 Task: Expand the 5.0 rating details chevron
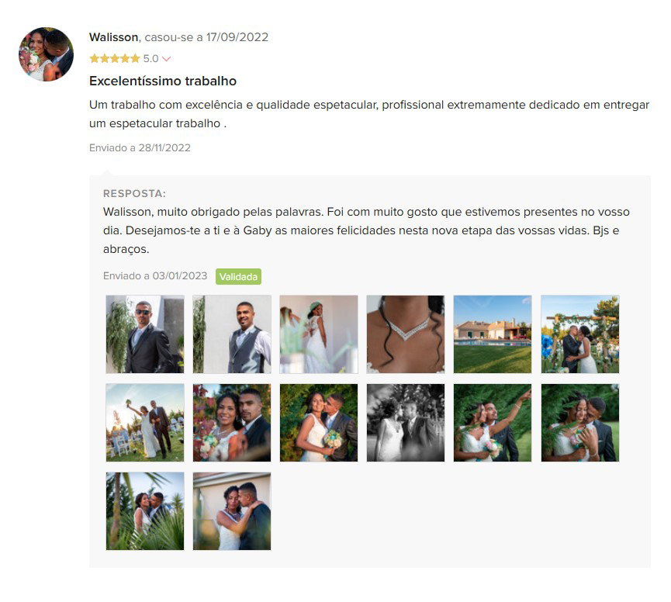coord(167,59)
